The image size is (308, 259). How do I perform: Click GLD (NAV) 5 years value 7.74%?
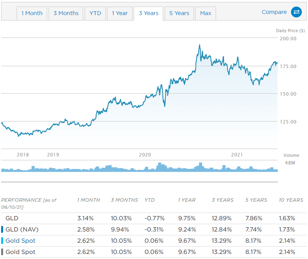coord(254,230)
